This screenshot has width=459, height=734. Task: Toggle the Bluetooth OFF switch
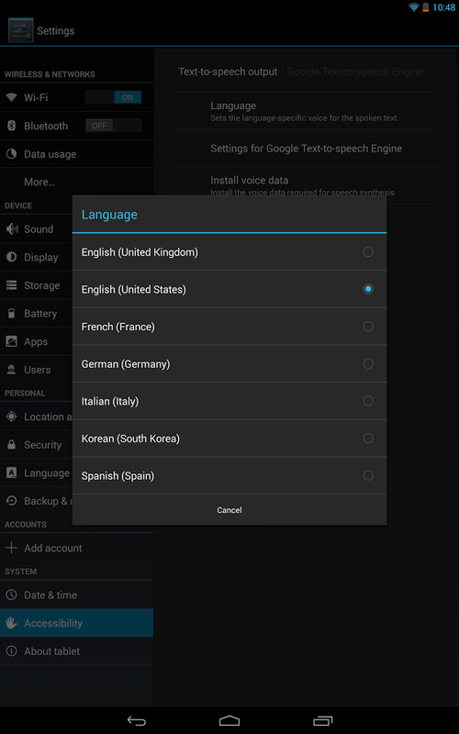pos(113,126)
